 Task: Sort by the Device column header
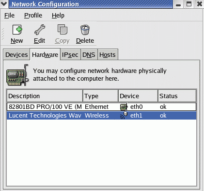[x=138, y=96]
